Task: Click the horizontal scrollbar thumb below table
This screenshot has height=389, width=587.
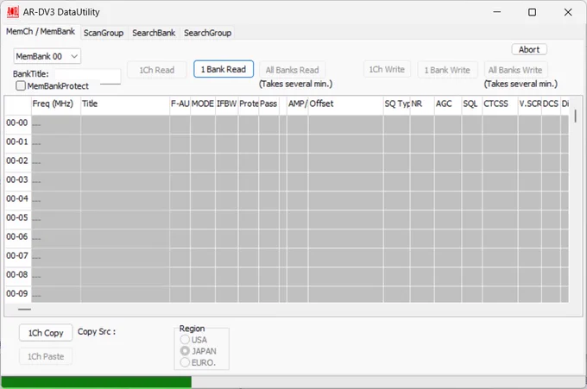Action: click(24, 310)
